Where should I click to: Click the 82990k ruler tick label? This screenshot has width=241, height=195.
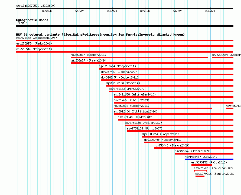[79, 11]
